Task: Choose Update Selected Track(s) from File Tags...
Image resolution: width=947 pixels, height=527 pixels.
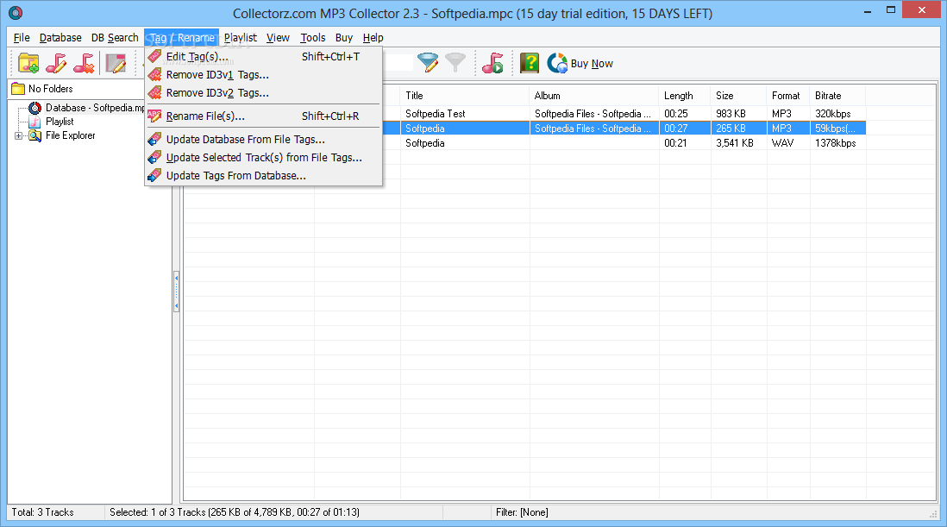Action: point(263,157)
